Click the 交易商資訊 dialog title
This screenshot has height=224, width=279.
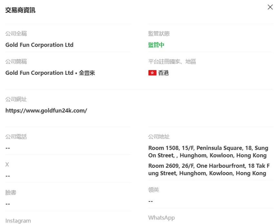click(20, 10)
